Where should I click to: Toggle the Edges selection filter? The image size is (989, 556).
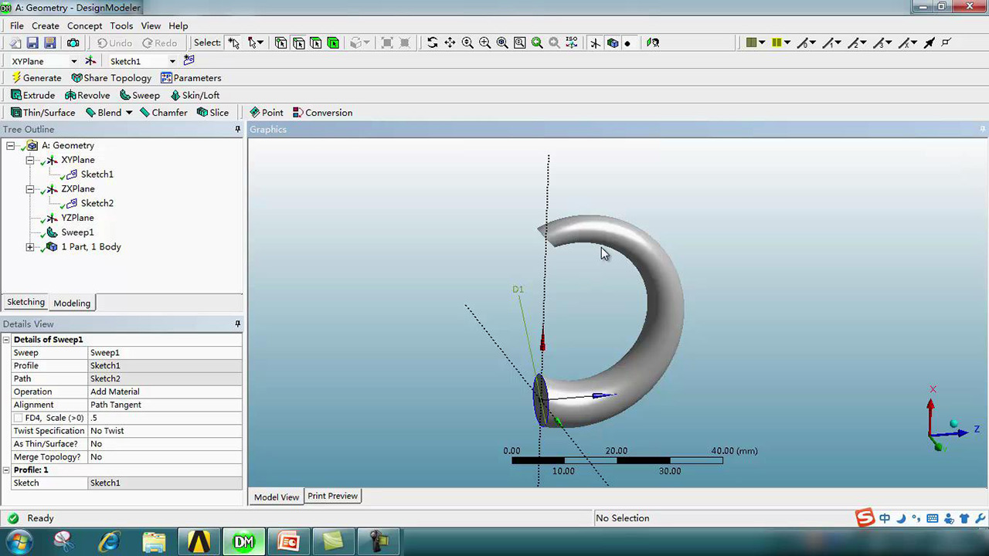(x=298, y=43)
